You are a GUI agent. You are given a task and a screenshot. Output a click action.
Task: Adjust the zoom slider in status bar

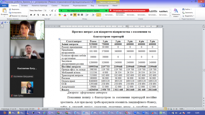pos(194,109)
